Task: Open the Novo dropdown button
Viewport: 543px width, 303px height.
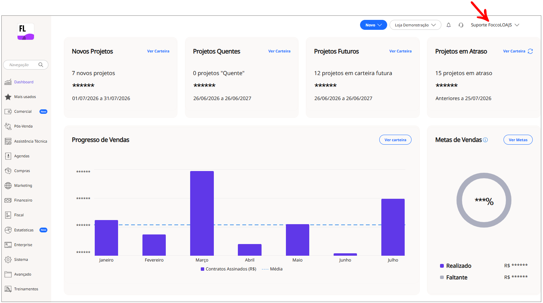Action: coord(373,25)
